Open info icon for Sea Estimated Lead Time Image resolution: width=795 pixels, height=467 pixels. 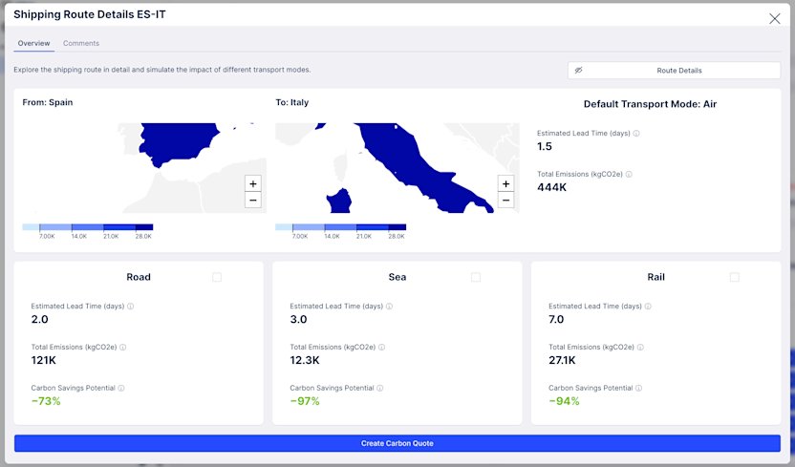point(390,306)
